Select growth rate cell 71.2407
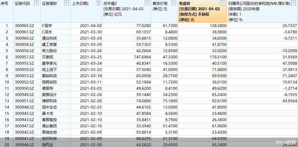 pos(290,76)
